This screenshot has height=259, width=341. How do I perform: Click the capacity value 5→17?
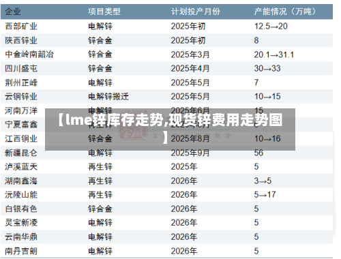(x=265, y=195)
